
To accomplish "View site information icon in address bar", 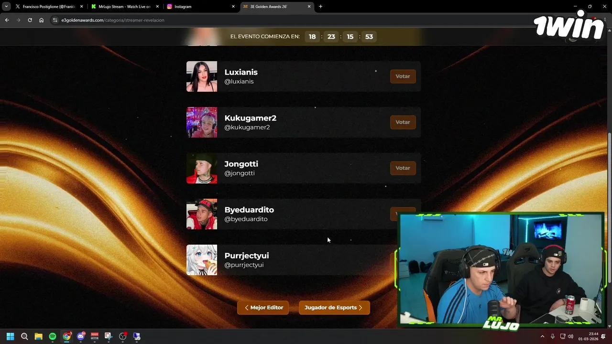I will [55, 20].
